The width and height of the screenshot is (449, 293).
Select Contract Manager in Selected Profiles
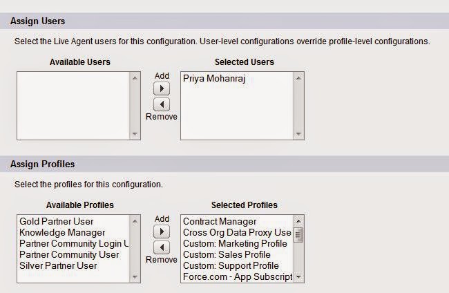tap(220, 221)
